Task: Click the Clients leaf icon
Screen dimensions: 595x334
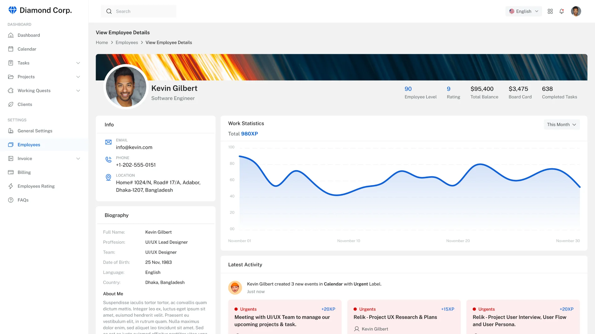Action: [11, 105]
